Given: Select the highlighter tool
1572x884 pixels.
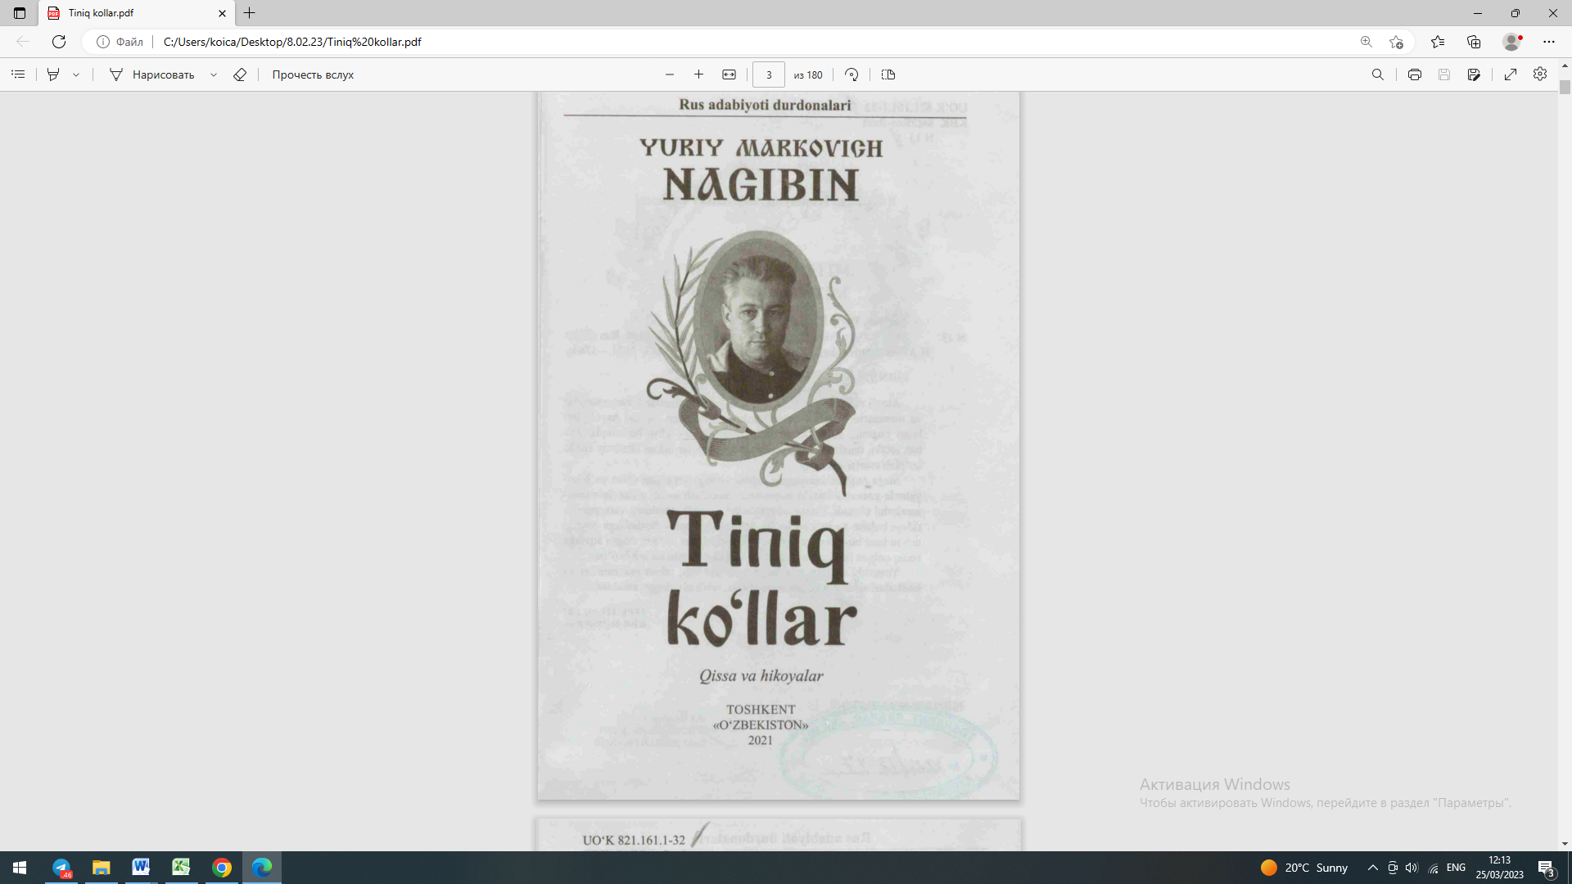Looking at the screenshot, I should tap(52, 74).
